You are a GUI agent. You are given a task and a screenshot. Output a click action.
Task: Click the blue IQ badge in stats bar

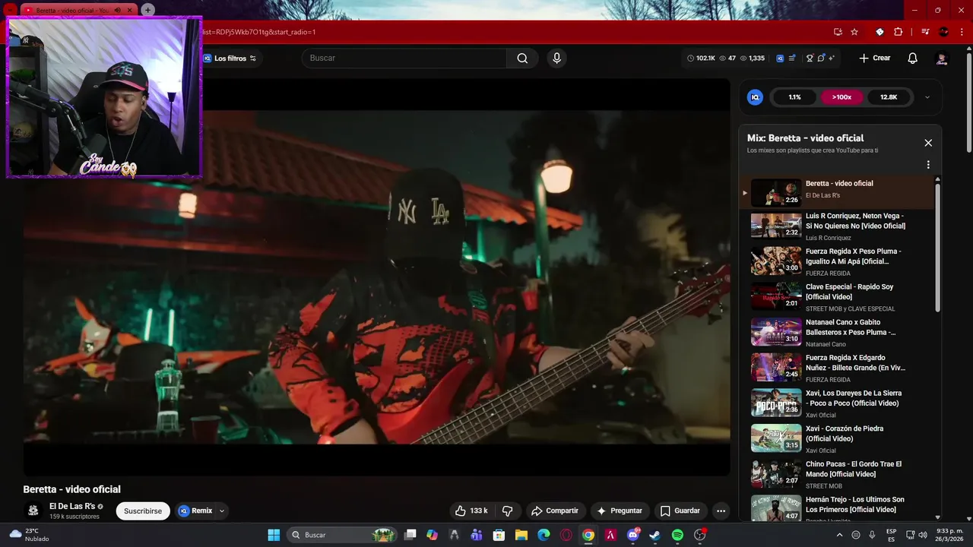(x=780, y=58)
